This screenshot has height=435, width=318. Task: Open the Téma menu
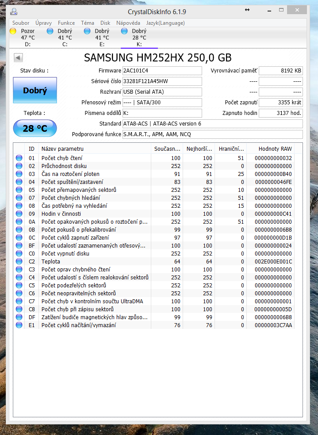click(x=88, y=23)
